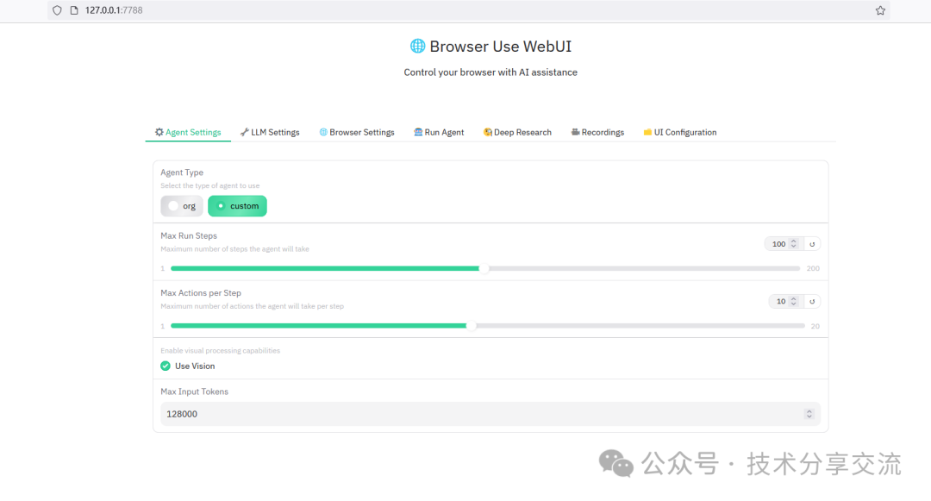The image size is (931, 501).
Task: Click the globe icon beside Browser Use WebUI
Action: [417, 47]
